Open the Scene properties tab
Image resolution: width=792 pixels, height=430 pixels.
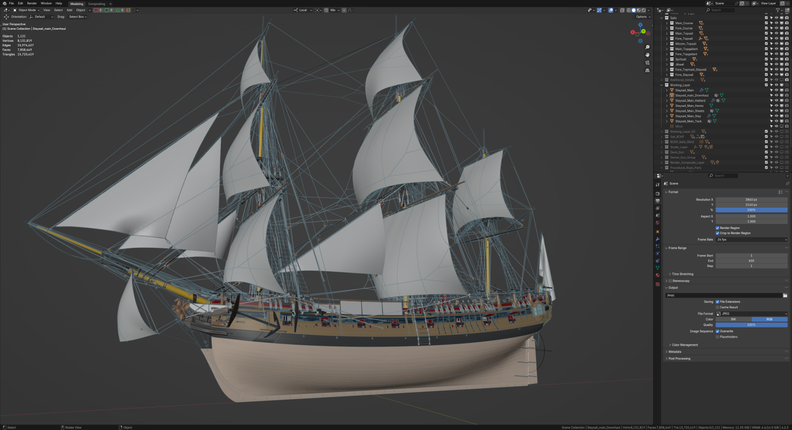[x=657, y=215]
